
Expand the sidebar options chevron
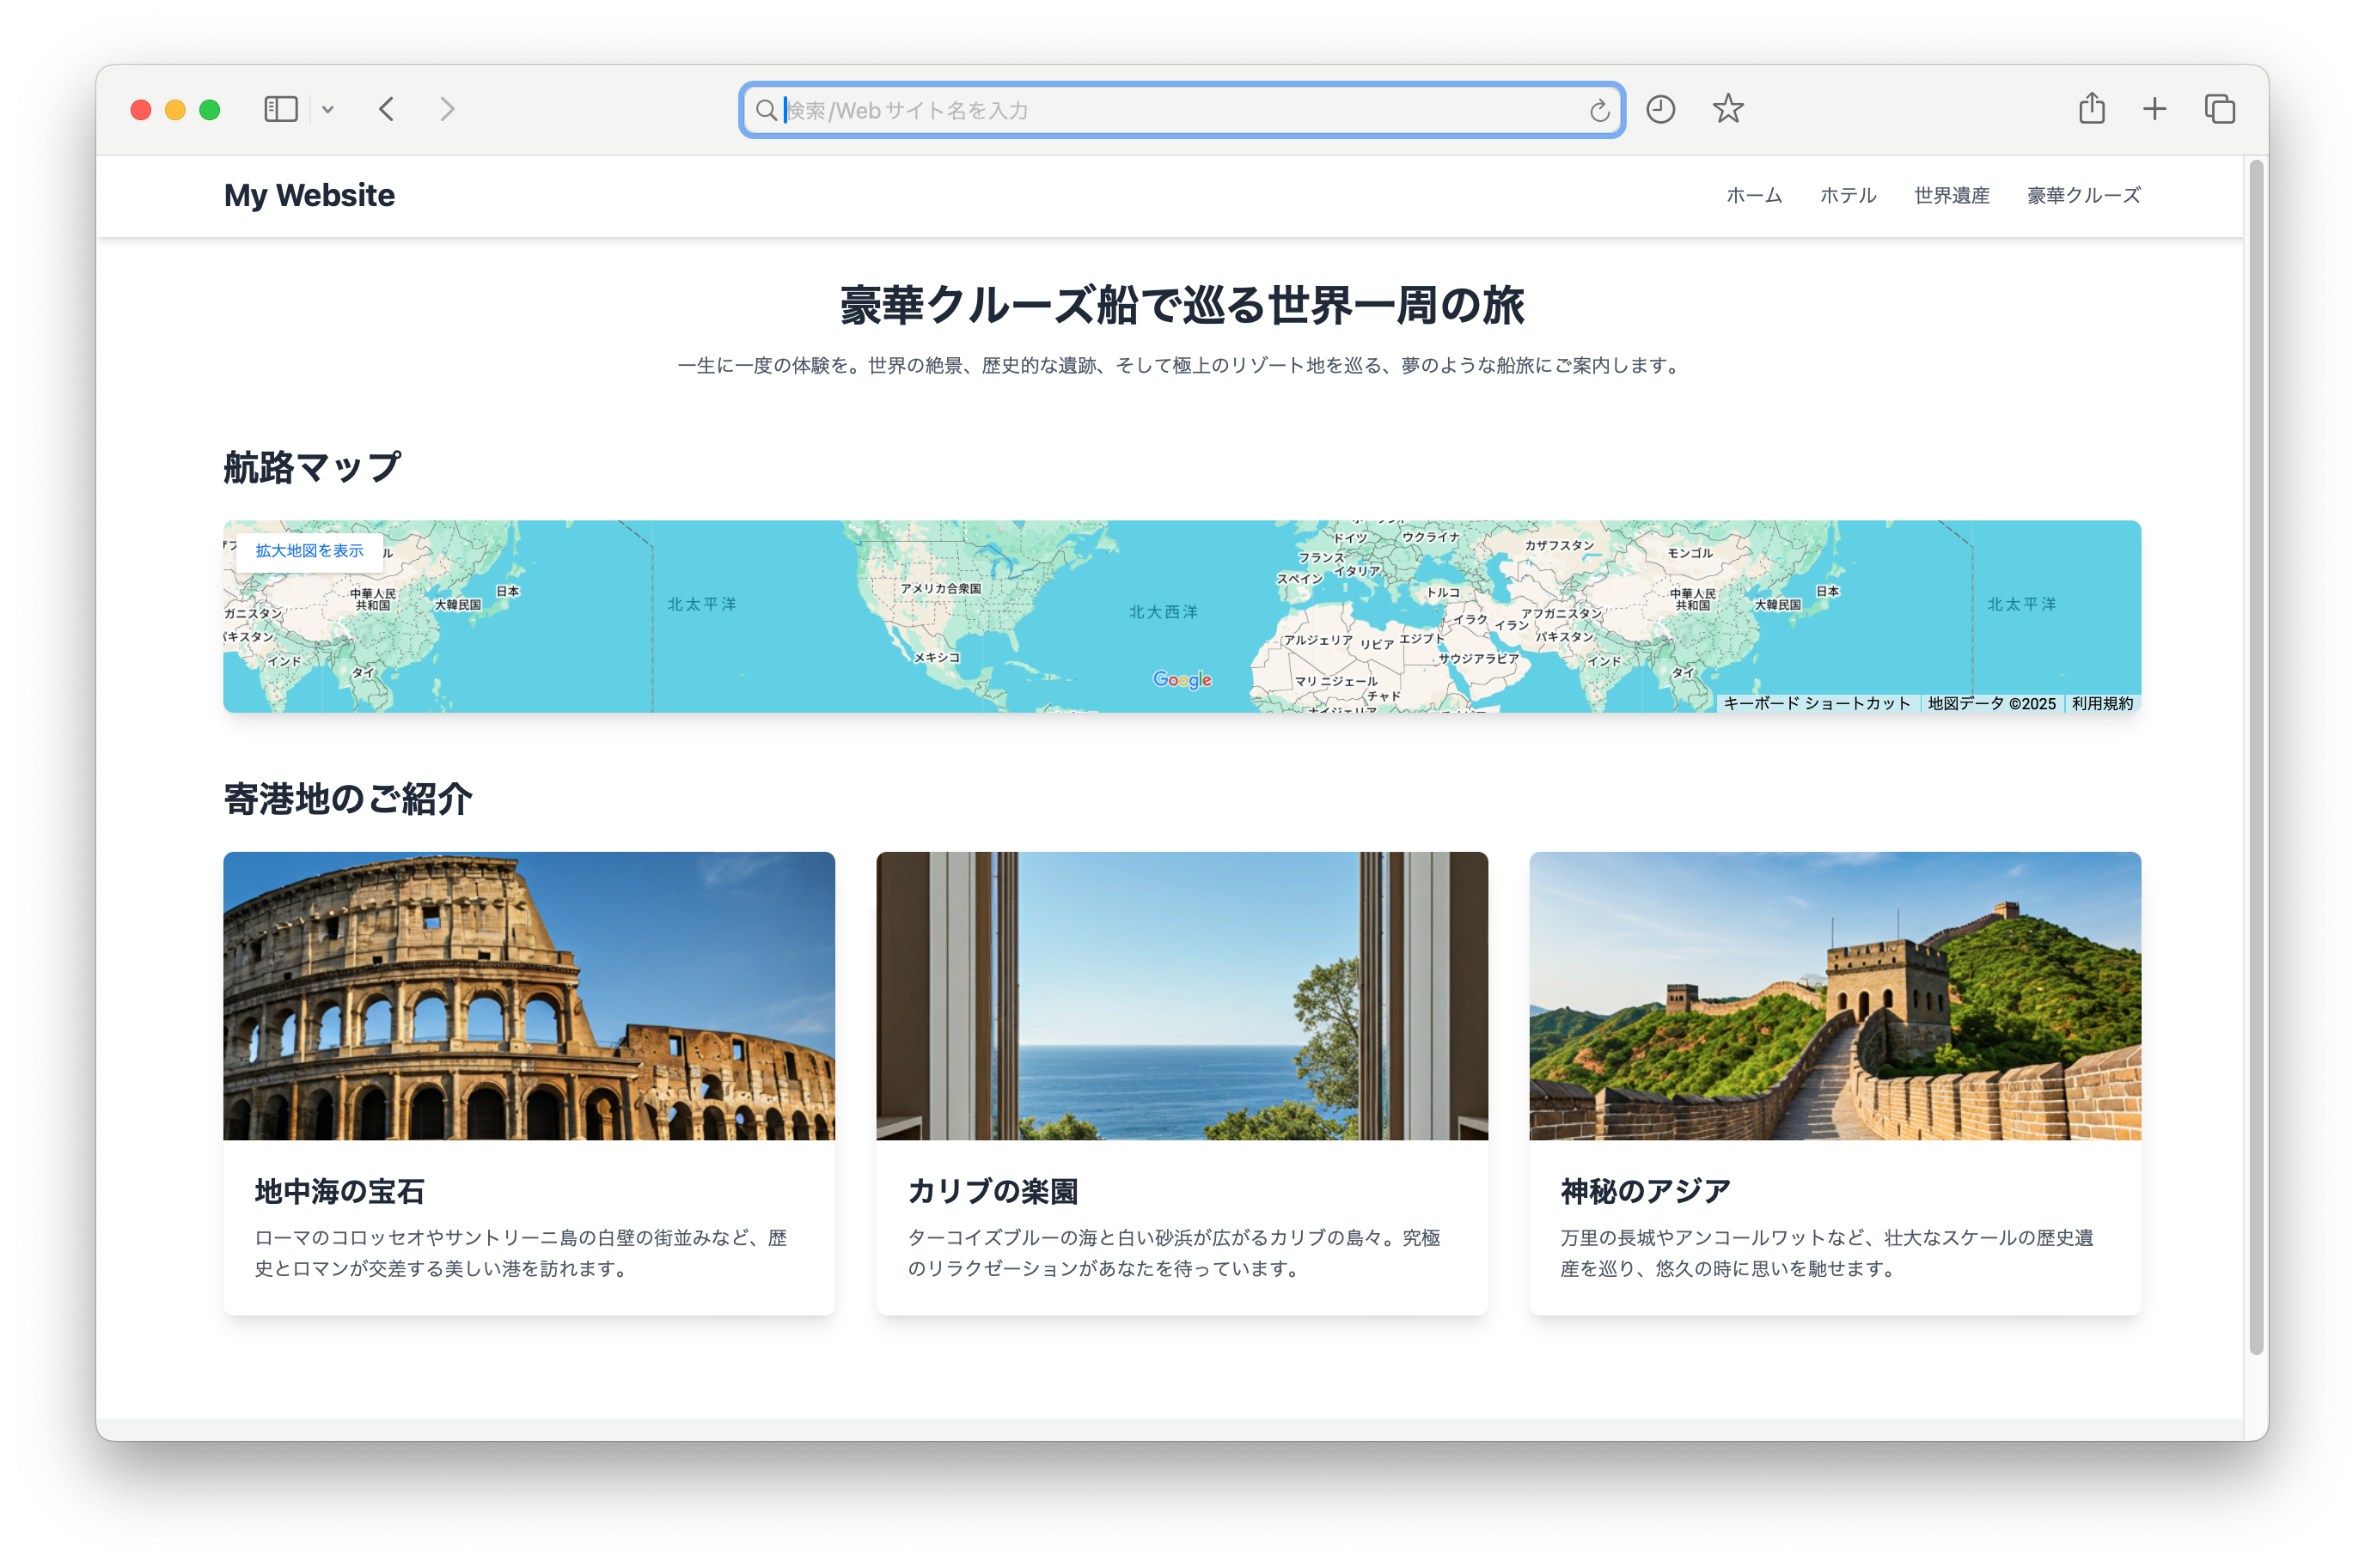click(327, 109)
